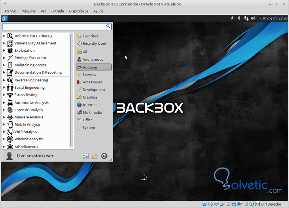Click the Bluetooth tray icon
Image resolution: width=289 pixels, height=208 pixels.
pos(239,18)
